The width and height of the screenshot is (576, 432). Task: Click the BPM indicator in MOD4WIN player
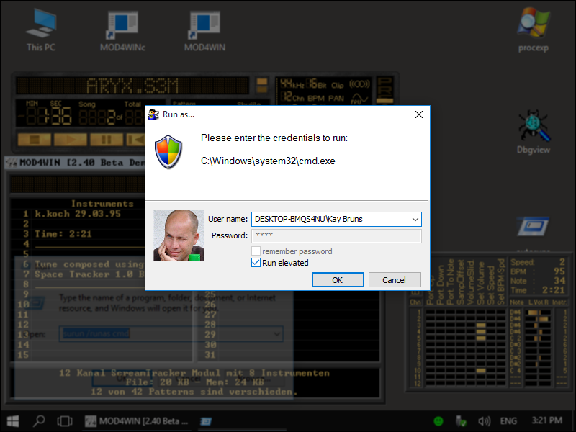pyautogui.click(x=316, y=98)
